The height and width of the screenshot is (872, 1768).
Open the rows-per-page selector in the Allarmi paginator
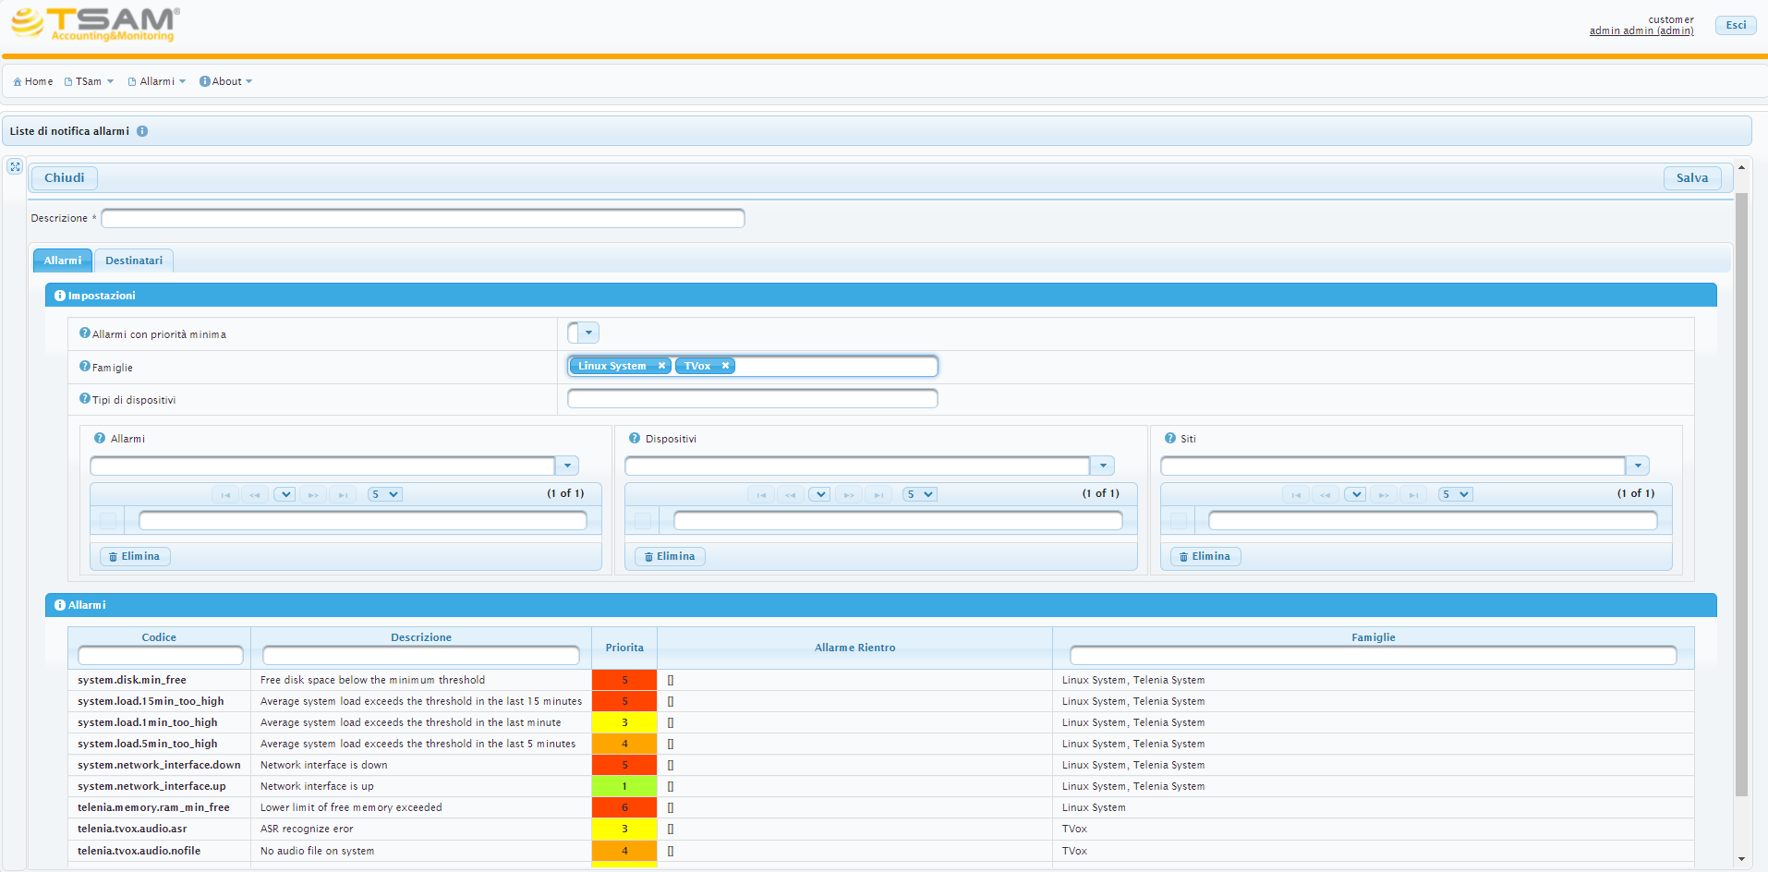click(384, 494)
